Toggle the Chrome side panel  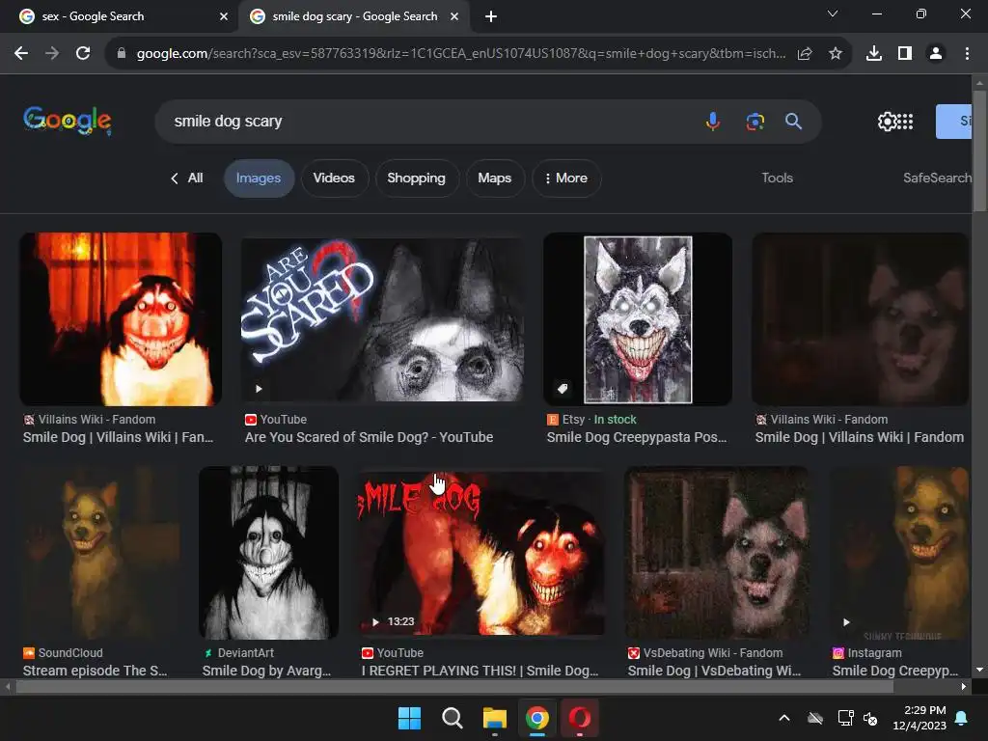905,54
